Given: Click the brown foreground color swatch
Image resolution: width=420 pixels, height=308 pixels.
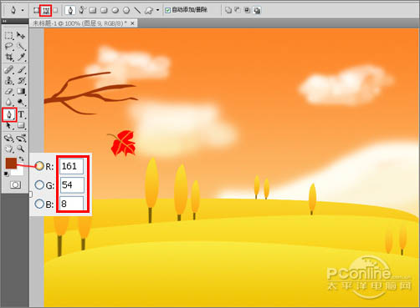Looking at the screenshot, I should [x=11, y=163].
